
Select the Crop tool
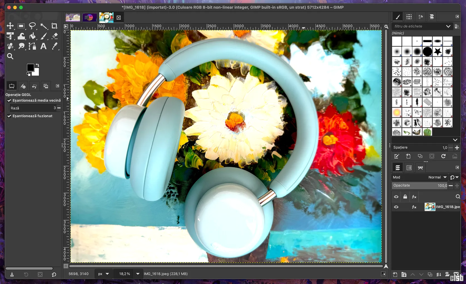point(54,26)
